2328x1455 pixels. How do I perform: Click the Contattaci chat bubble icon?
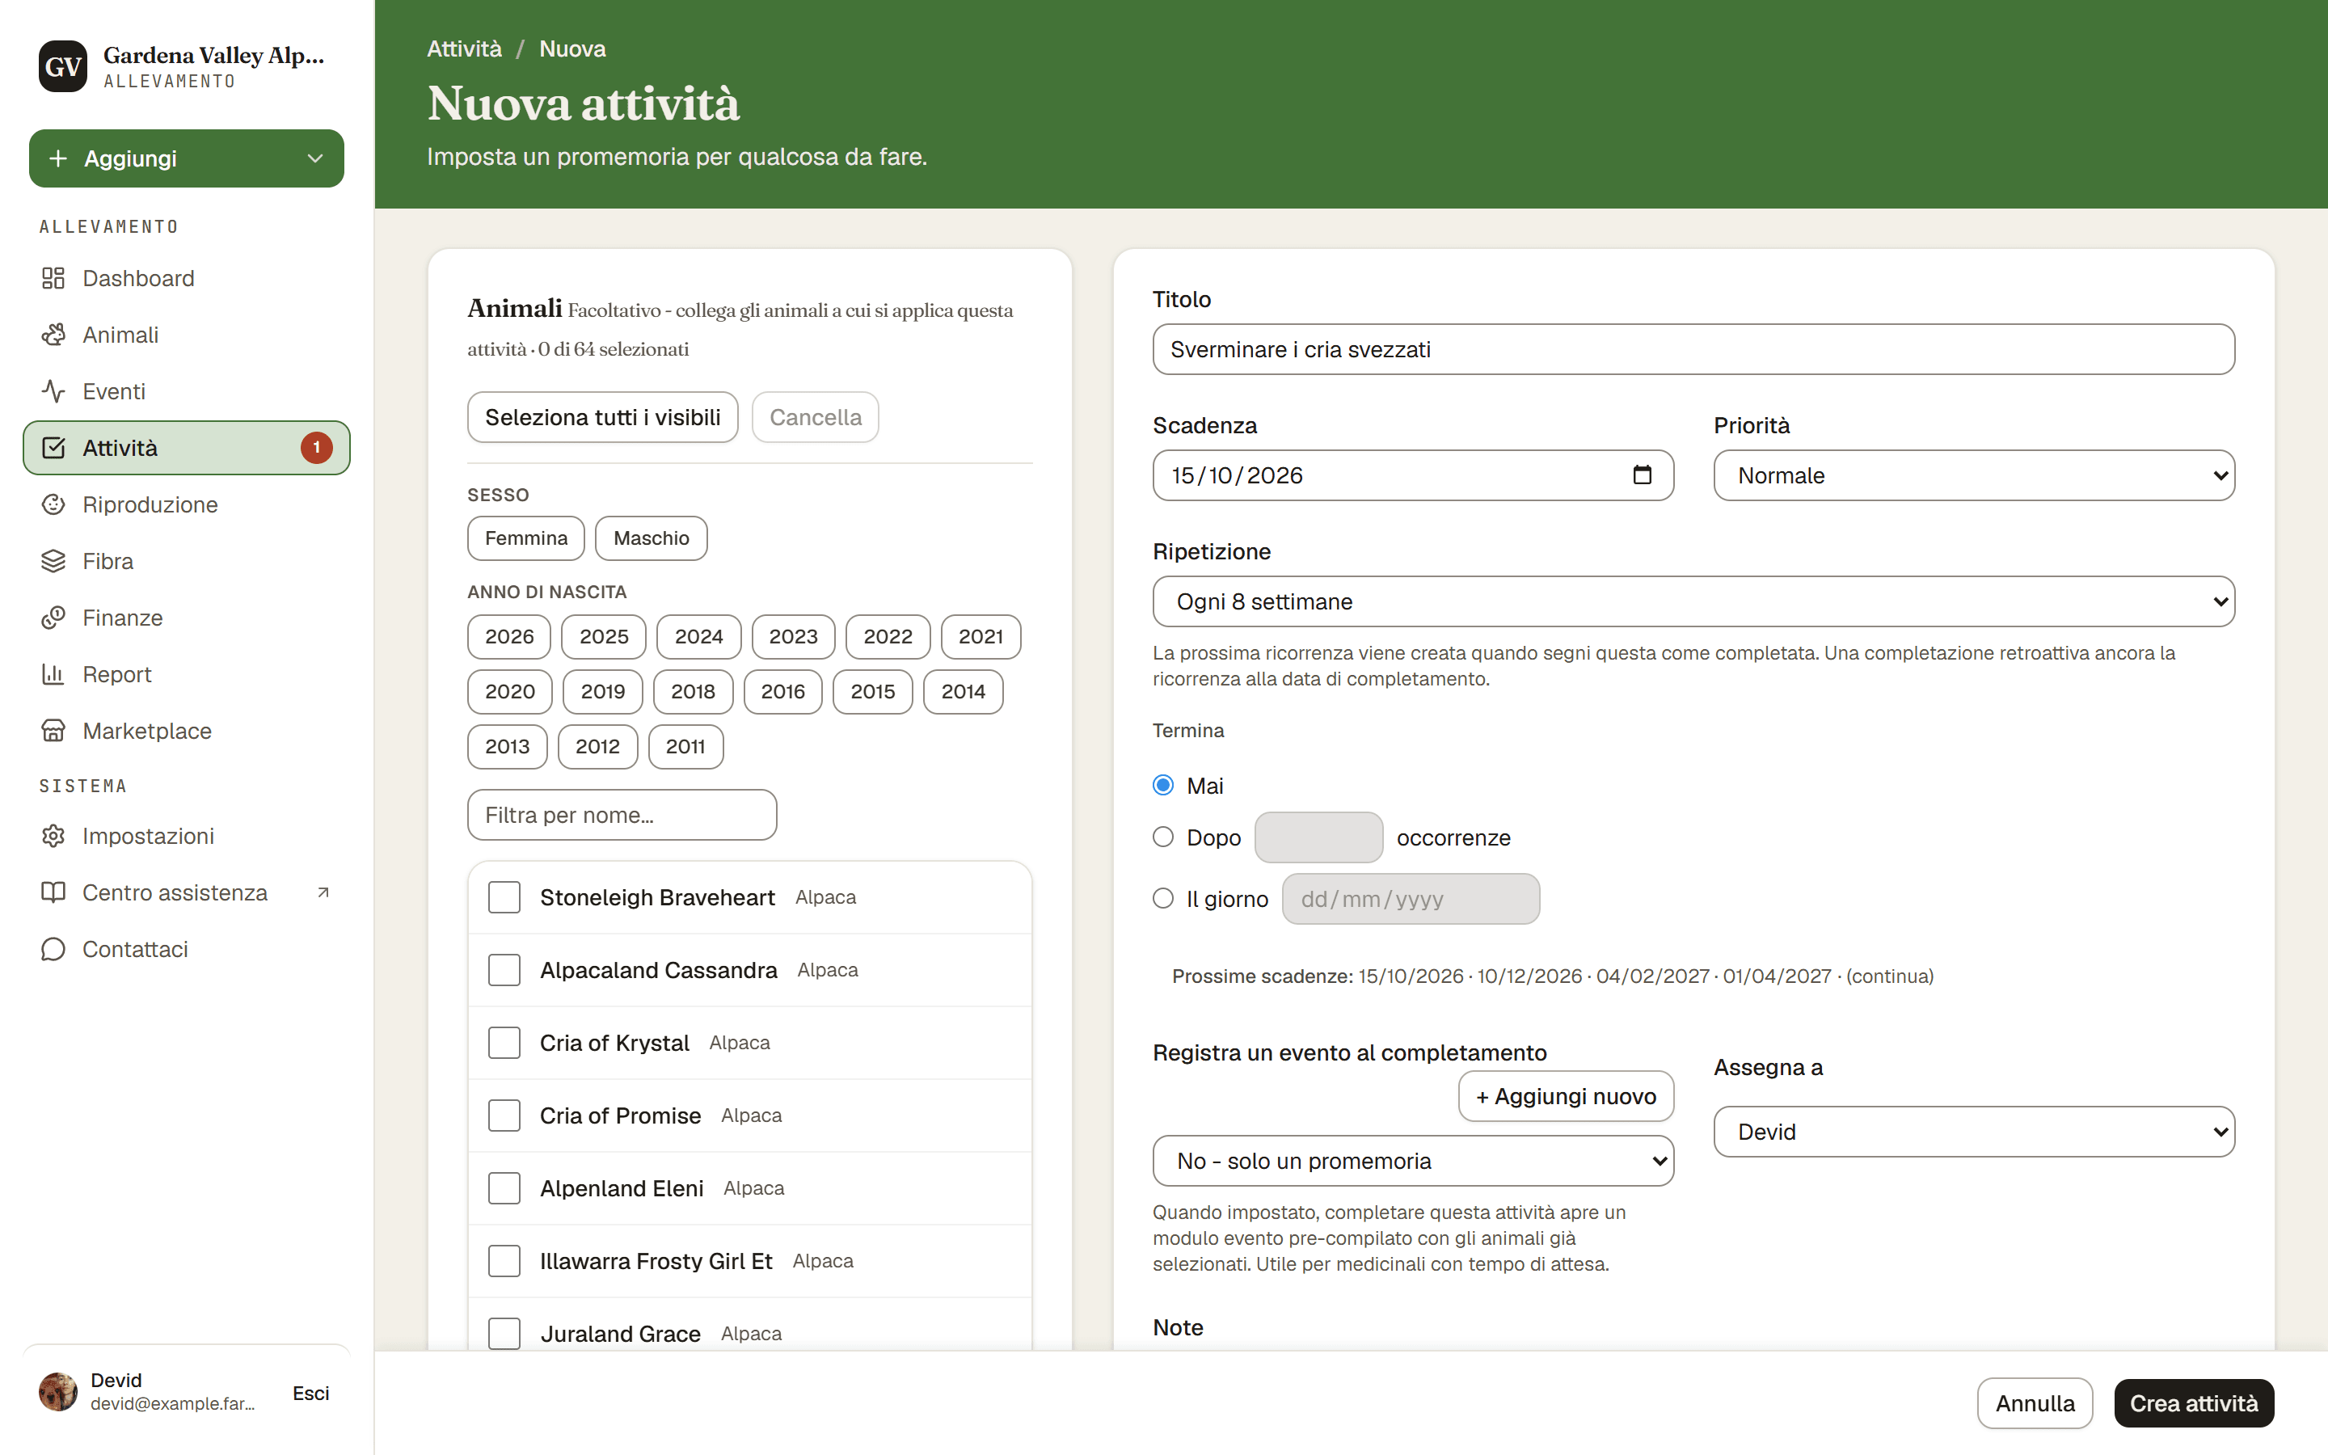[x=53, y=950]
